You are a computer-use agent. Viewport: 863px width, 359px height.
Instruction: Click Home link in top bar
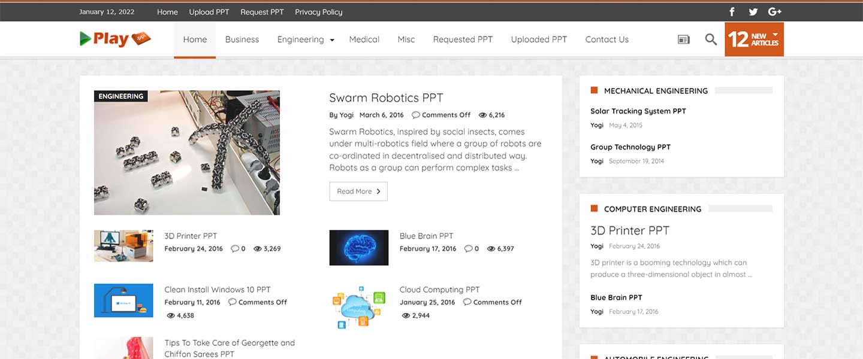167,12
